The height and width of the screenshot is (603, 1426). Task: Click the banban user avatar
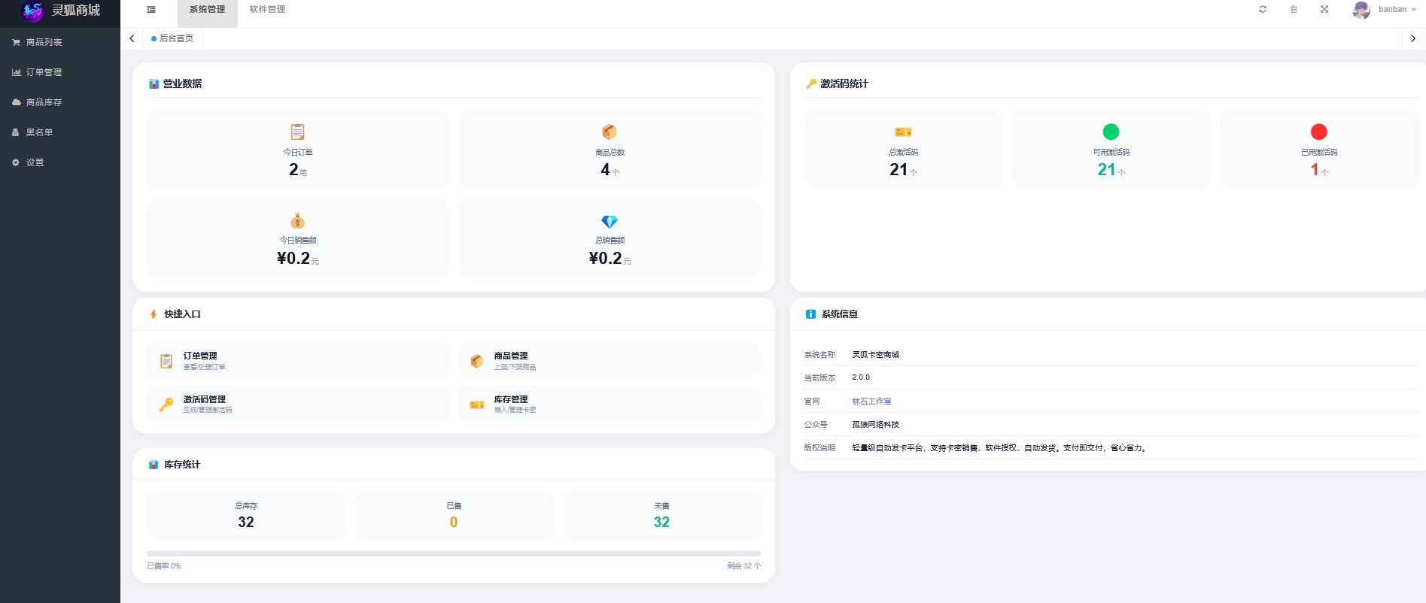tap(1361, 10)
